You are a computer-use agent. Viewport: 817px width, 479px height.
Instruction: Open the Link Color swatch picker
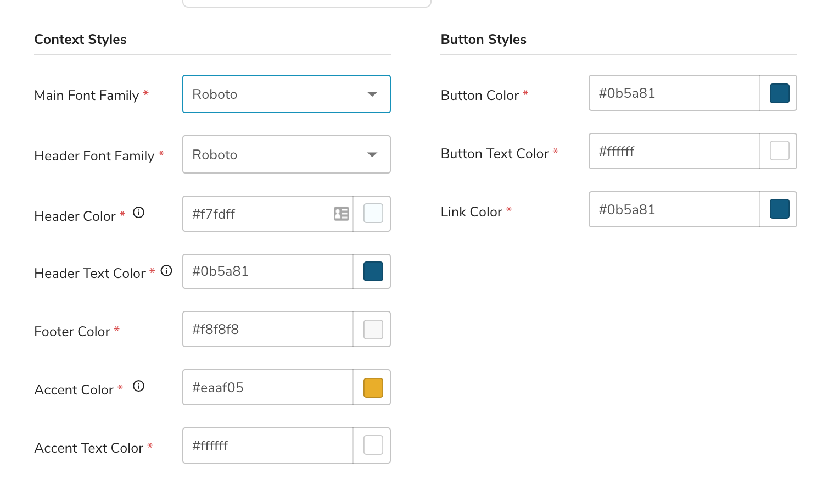[780, 209]
